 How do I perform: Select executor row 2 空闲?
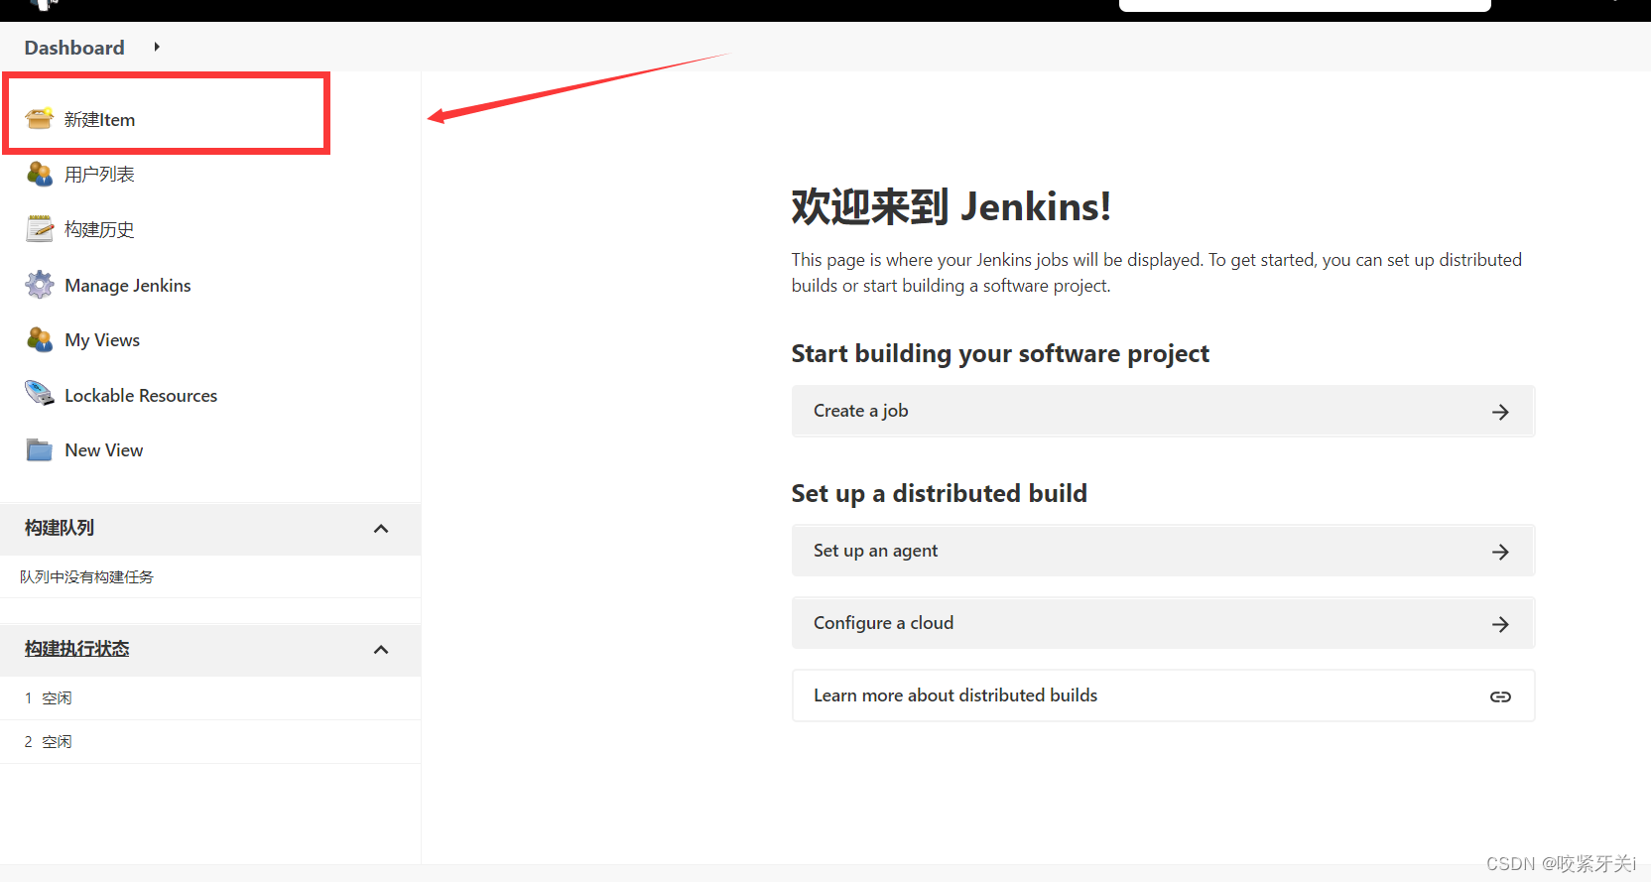(x=210, y=742)
